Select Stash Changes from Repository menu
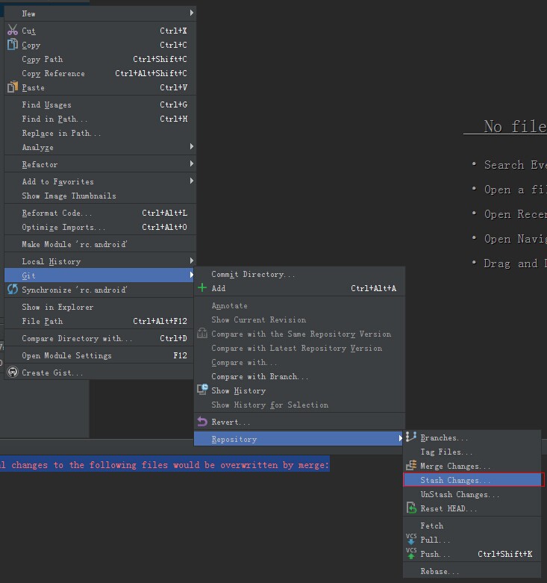547x583 pixels. tap(472, 480)
